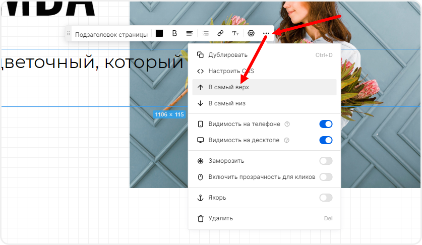The height and width of the screenshot is (245, 422).
Task: Choose 'Удалить' from the menu
Action: (265, 218)
